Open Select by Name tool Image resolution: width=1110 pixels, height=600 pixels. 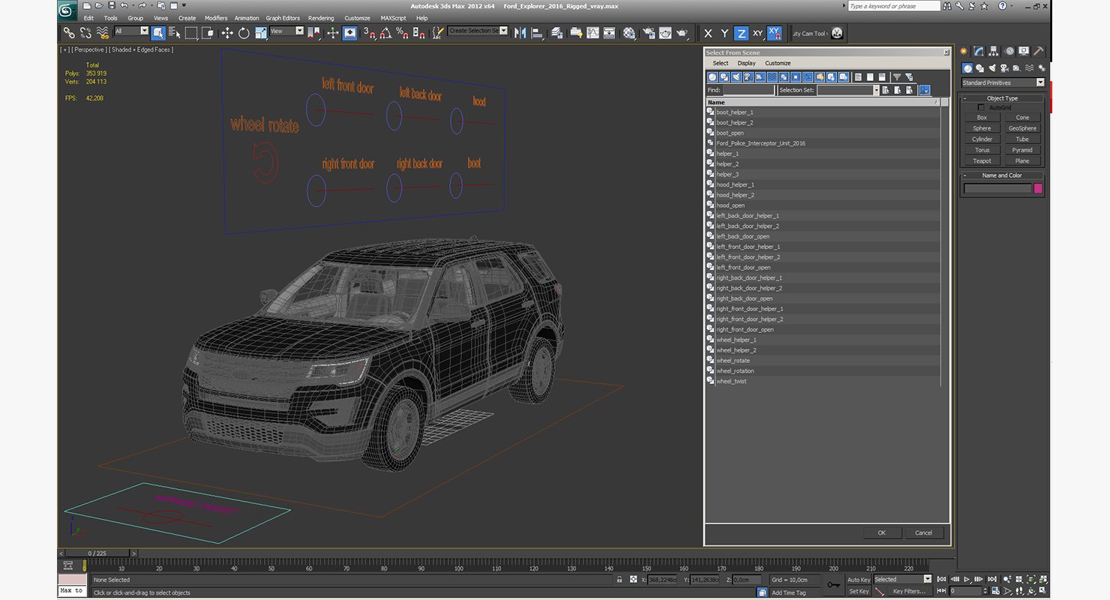coord(175,33)
